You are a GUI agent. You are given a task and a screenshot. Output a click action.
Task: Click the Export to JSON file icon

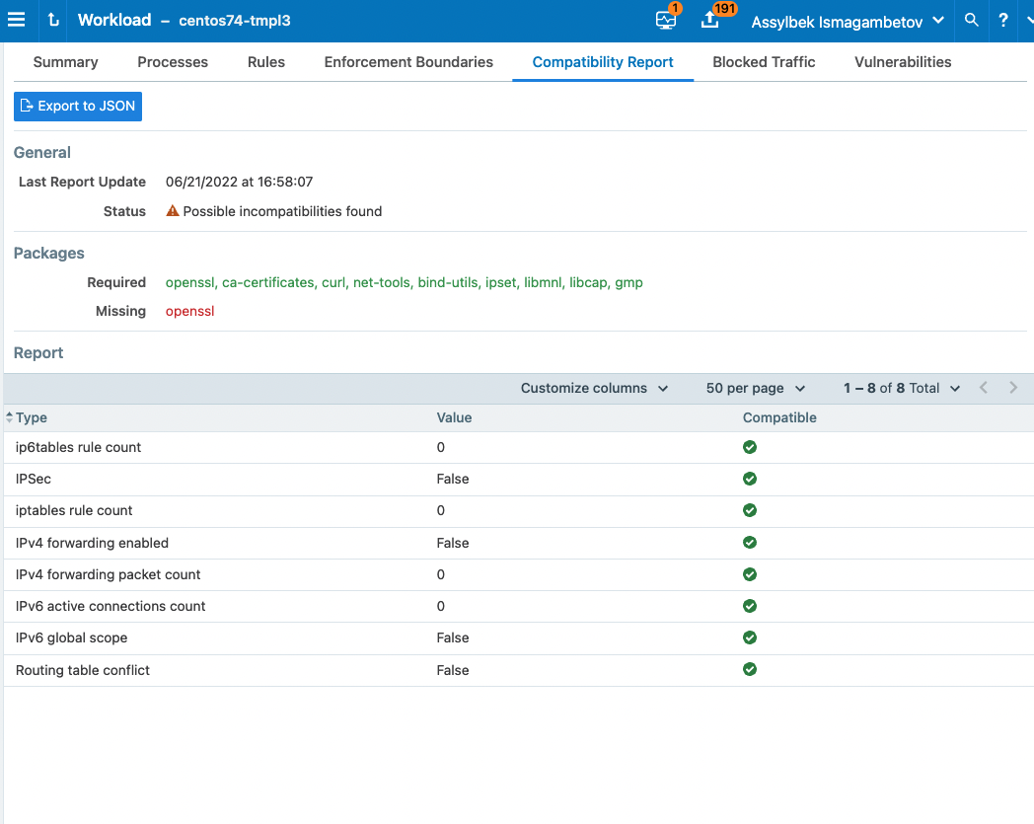point(27,106)
